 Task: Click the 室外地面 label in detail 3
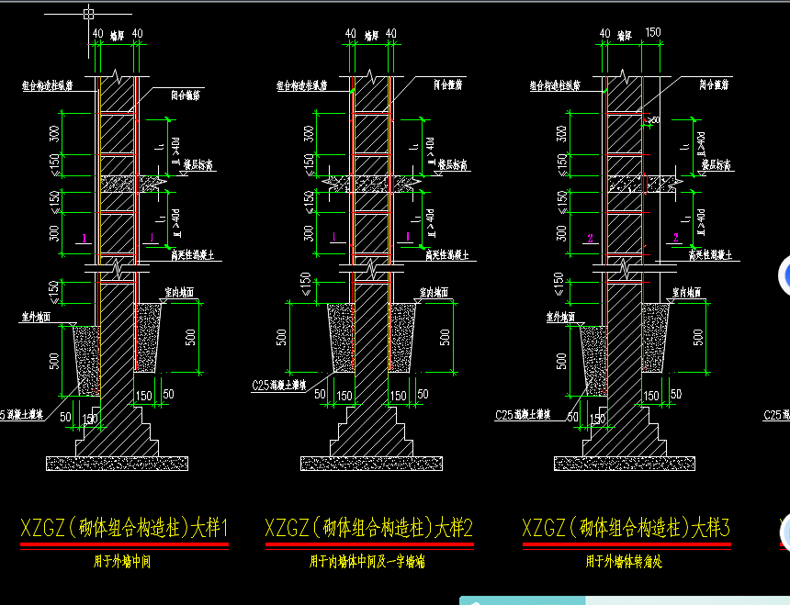561,315
